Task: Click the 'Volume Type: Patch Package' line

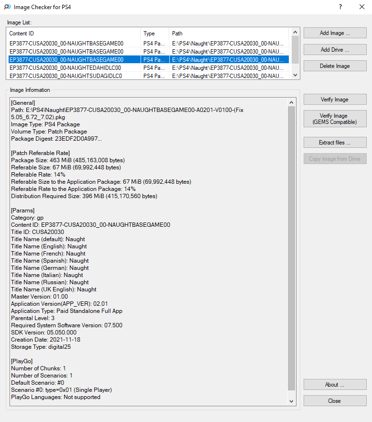Action: click(49, 132)
